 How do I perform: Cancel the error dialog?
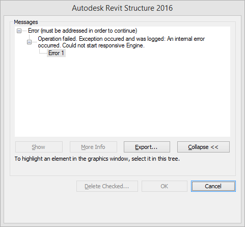tap(213, 186)
